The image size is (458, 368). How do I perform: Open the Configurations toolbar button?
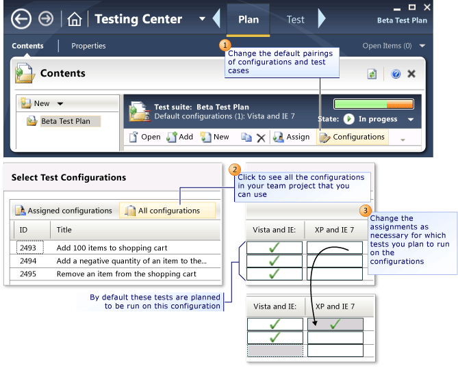point(353,137)
